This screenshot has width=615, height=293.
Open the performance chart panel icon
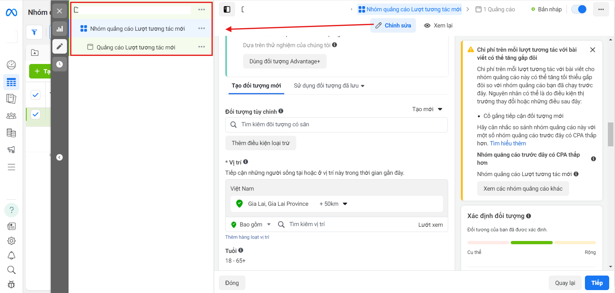(x=59, y=29)
